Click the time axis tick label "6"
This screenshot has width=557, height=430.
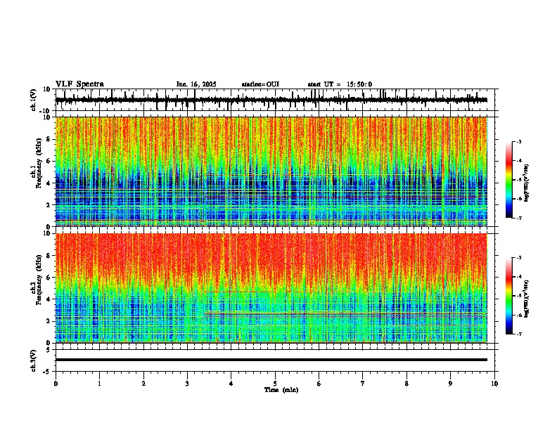pos(319,384)
